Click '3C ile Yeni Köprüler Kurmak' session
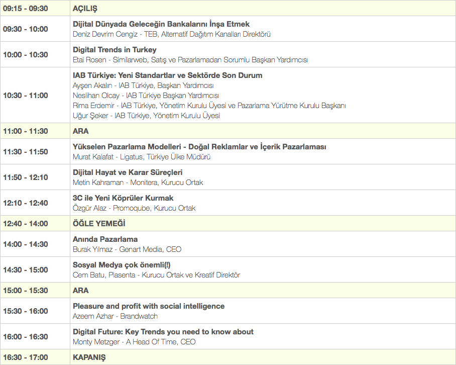 click(123, 198)
